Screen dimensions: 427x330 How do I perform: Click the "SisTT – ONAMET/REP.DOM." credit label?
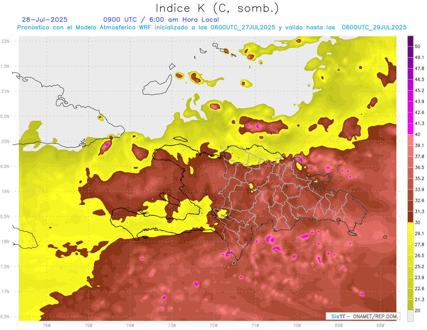[363, 316]
